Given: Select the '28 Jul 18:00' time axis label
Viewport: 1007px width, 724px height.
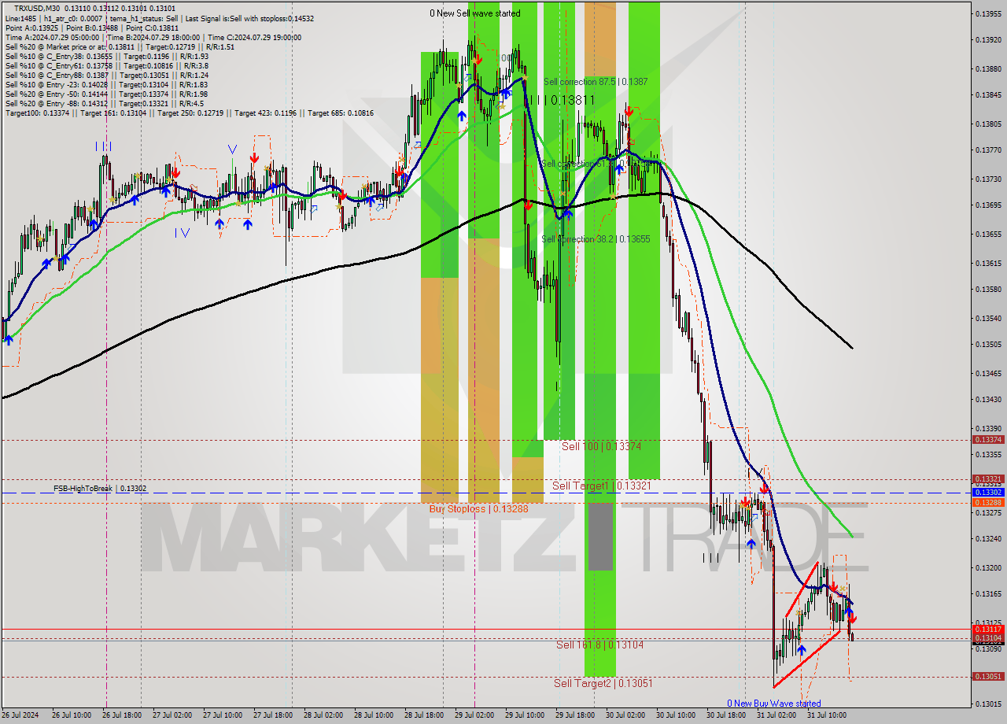Looking at the screenshot, I should pos(424,715).
